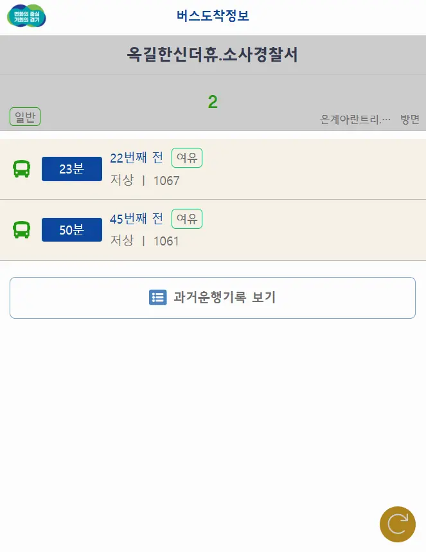Open 과거운행기록 보기 button
The width and height of the screenshot is (426, 552).
[213, 298]
